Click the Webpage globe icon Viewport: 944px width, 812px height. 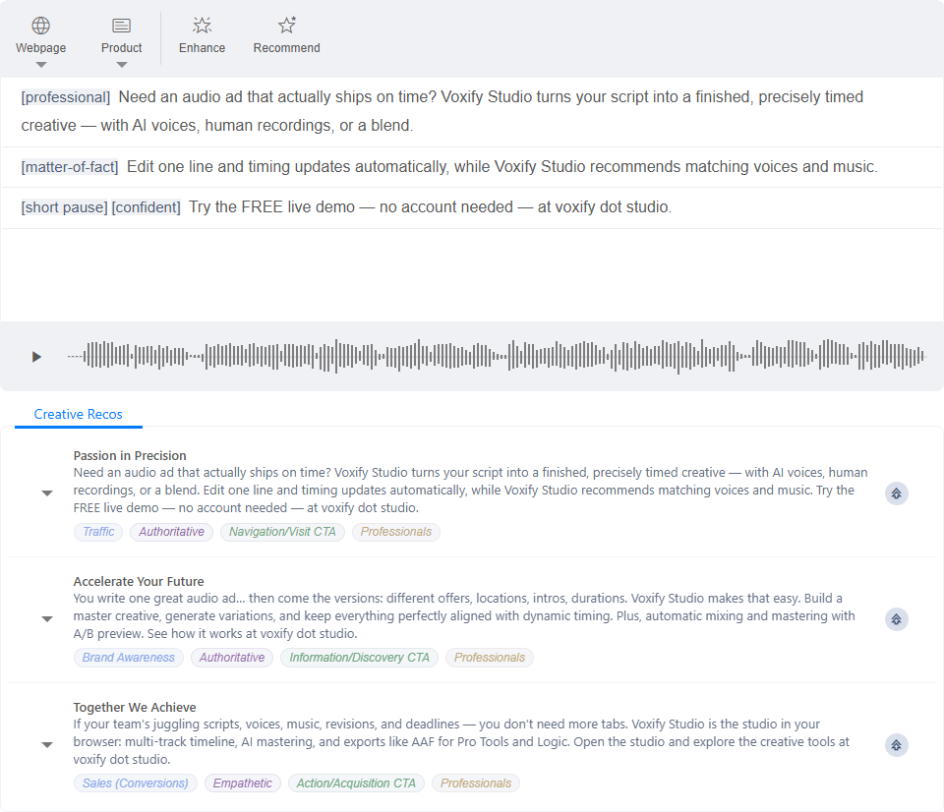click(41, 26)
